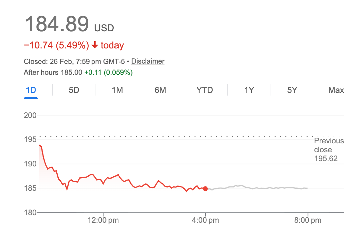Switch to the 1Y chart
354x230 pixels.
pos(249,90)
